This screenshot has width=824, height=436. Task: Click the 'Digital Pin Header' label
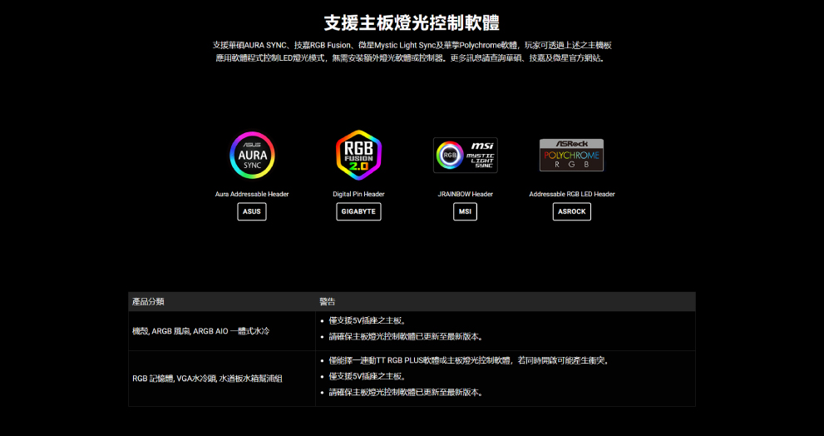[358, 194]
